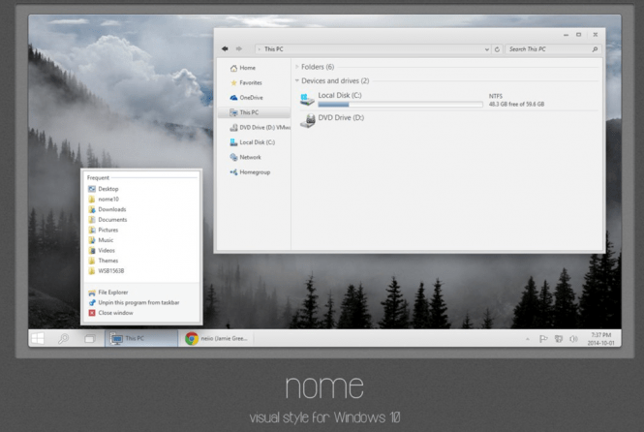Select Close window in jump list

(115, 313)
